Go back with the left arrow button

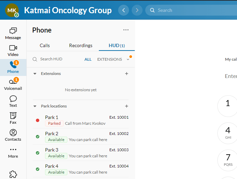(x=124, y=10)
